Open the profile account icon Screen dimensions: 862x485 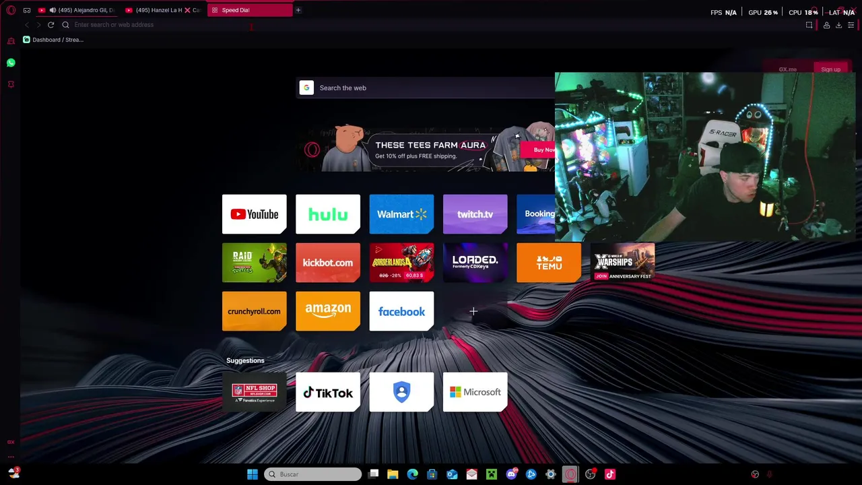click(x=826, y=25)
